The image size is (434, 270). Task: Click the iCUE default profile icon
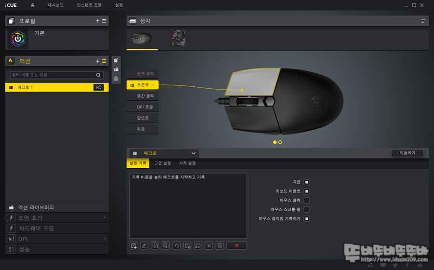[18, 39]
